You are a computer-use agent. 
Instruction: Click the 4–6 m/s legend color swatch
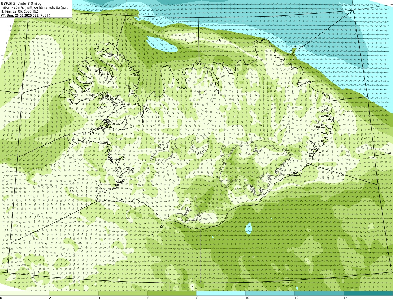click(x=123, y=294)
